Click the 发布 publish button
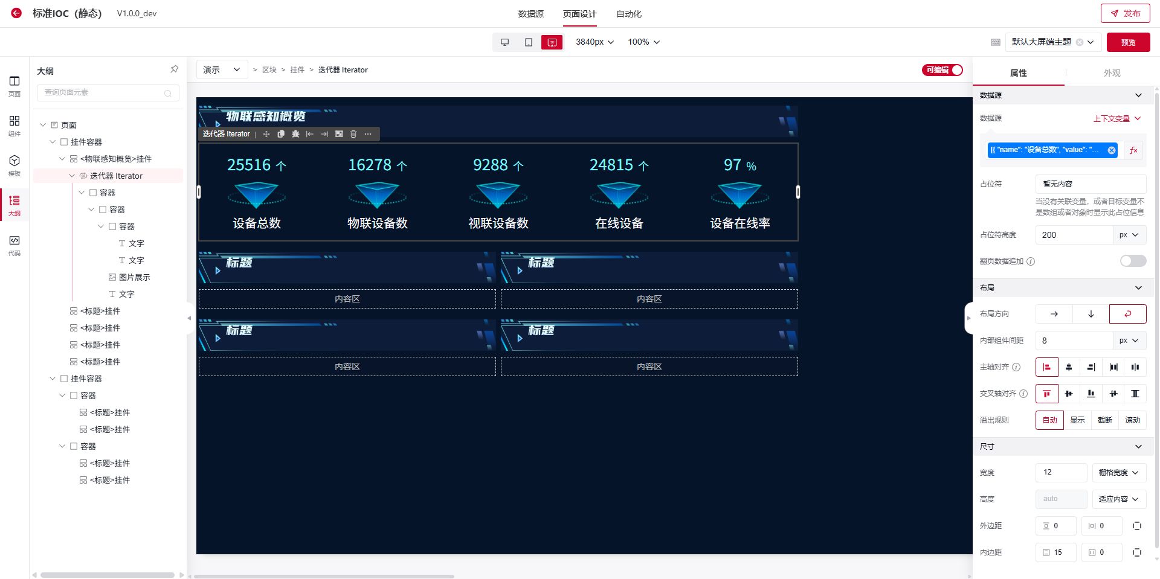This screenshot has width=1160, height=579. (1125, 13)
